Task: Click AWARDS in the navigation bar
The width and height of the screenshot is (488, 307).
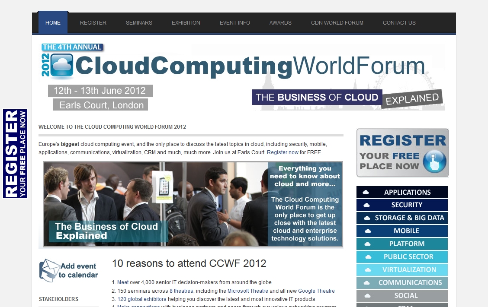Action: click(x=280, y=23)
